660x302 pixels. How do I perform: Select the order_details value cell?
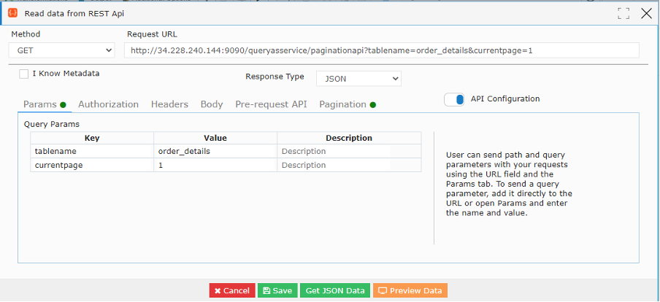pyautogui.click(x=215, y=152)
